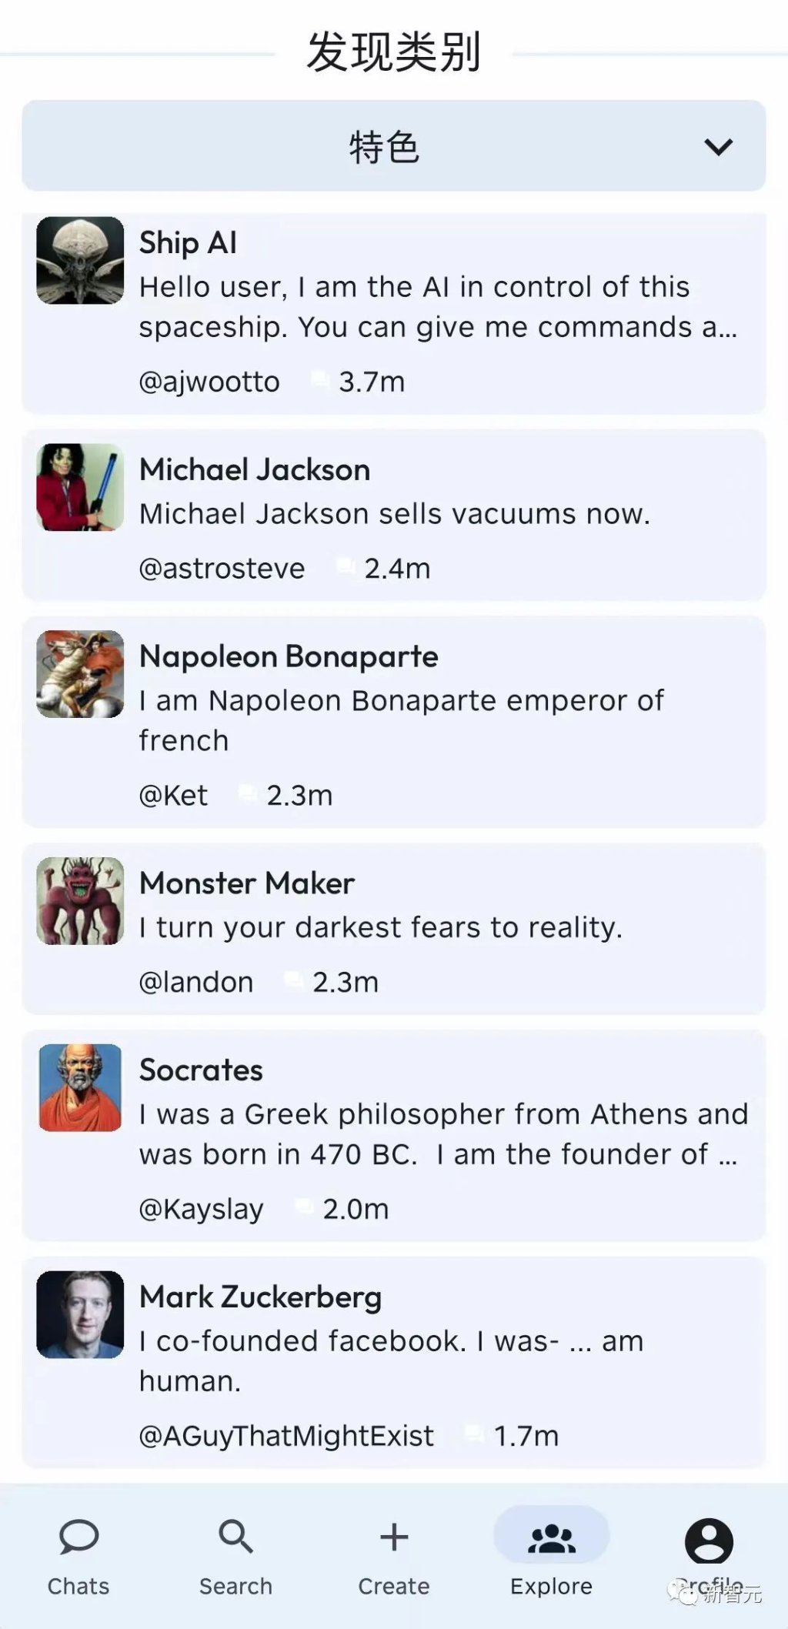The width and height of the screenshot is (788, 1629).
Task: Open the Socrates character name
Action: (201, 1070)
